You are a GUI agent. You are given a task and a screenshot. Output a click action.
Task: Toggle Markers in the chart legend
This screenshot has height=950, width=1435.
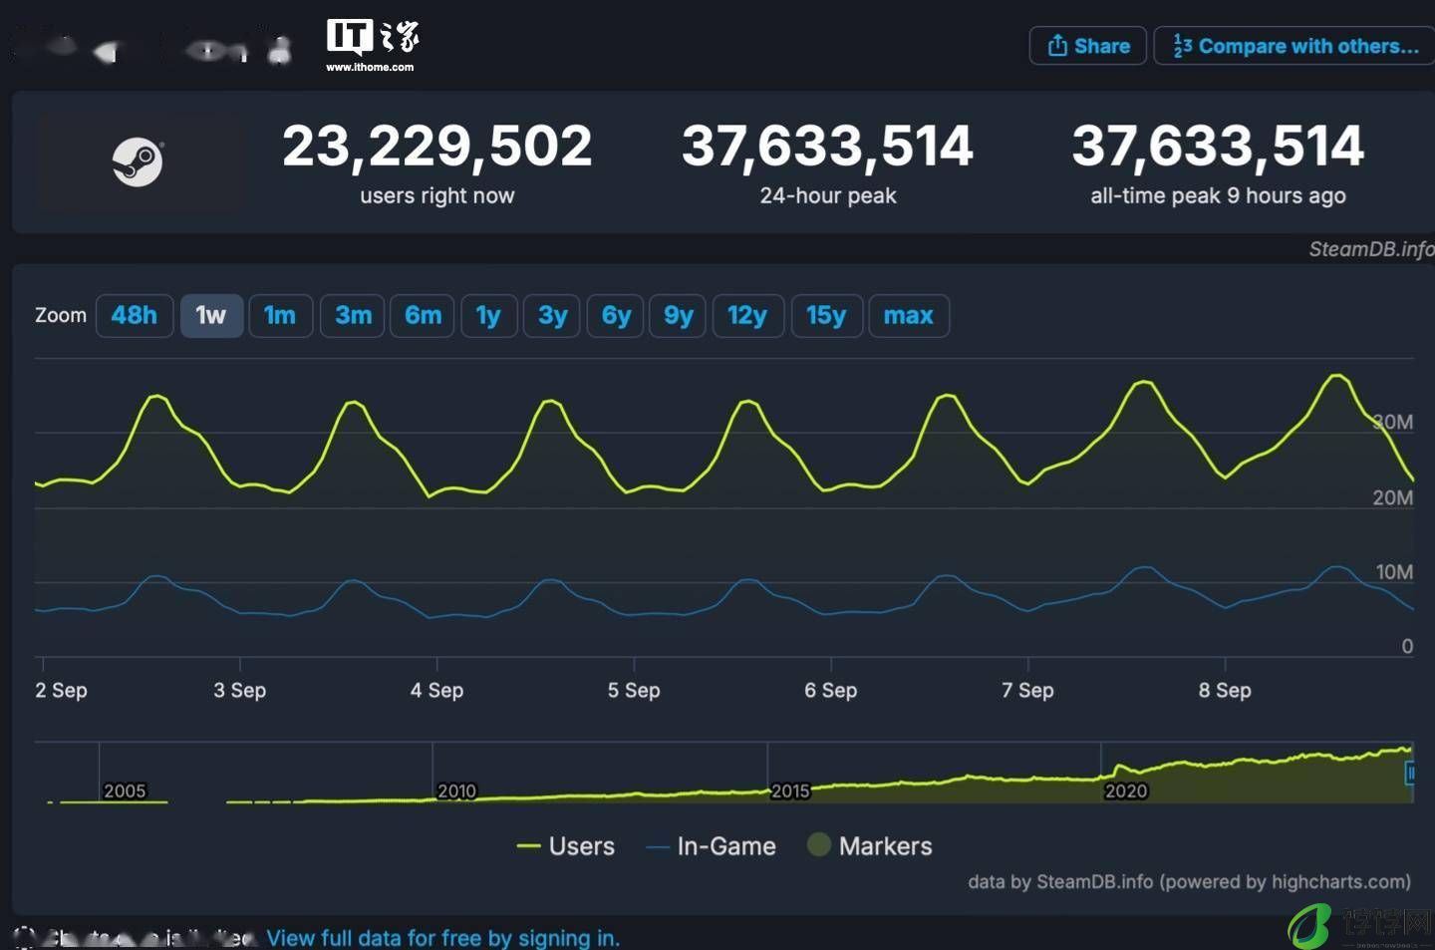[870, 846]
